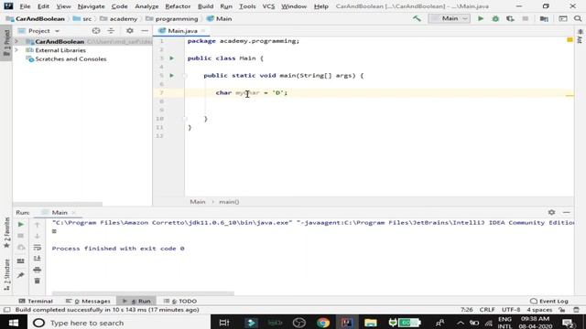Run with coverage icon in toolbar
This screenshot has height=329, width=586.
(x=510, y=18)
